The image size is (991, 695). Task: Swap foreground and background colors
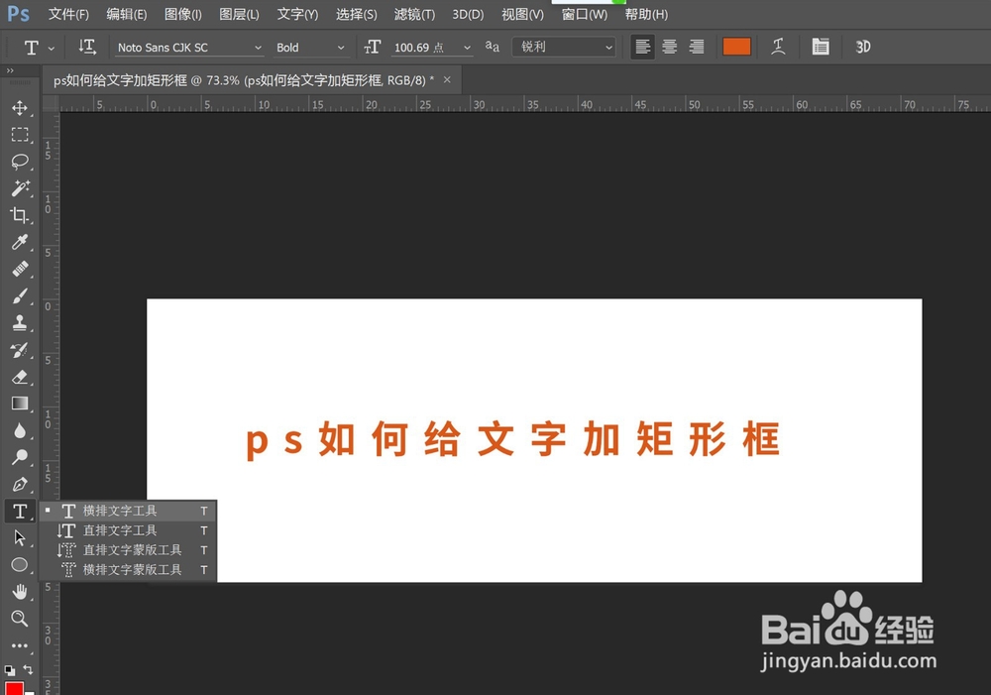(x=28, y=668)
